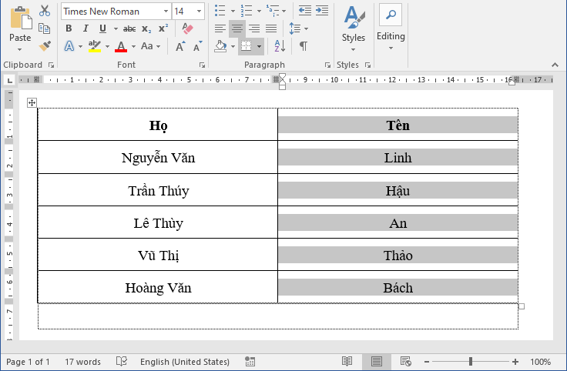Screen dimensions: 567x371
Task: Click the Multilevel List icon
Action: 273,11
